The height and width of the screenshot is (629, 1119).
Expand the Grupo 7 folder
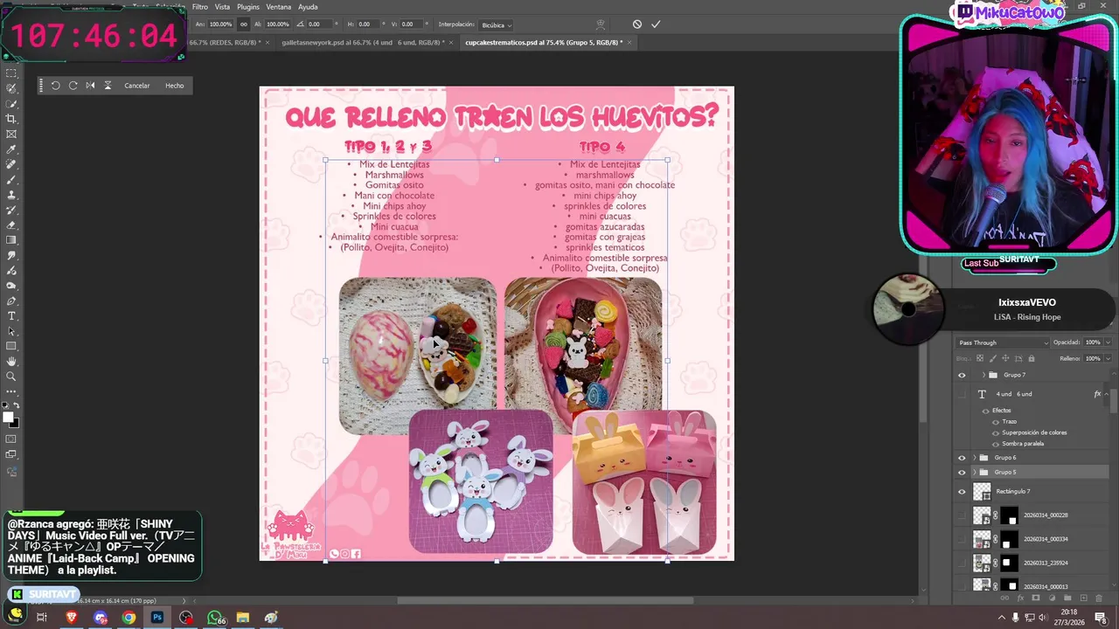click(983, 375)
